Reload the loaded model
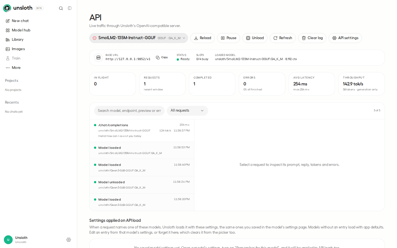This screenshot has height=248, width=397. 202,38
